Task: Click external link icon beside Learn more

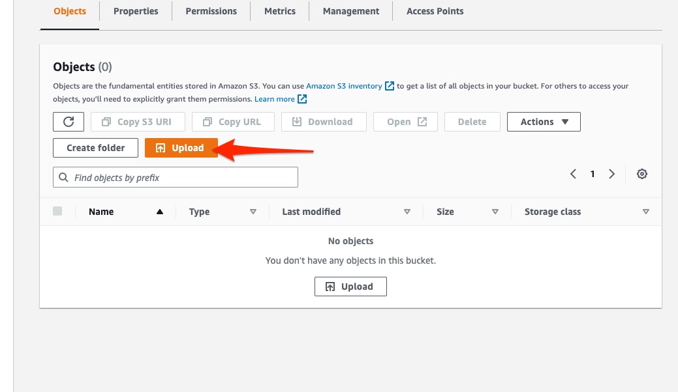Action: [x=302, y=99]
